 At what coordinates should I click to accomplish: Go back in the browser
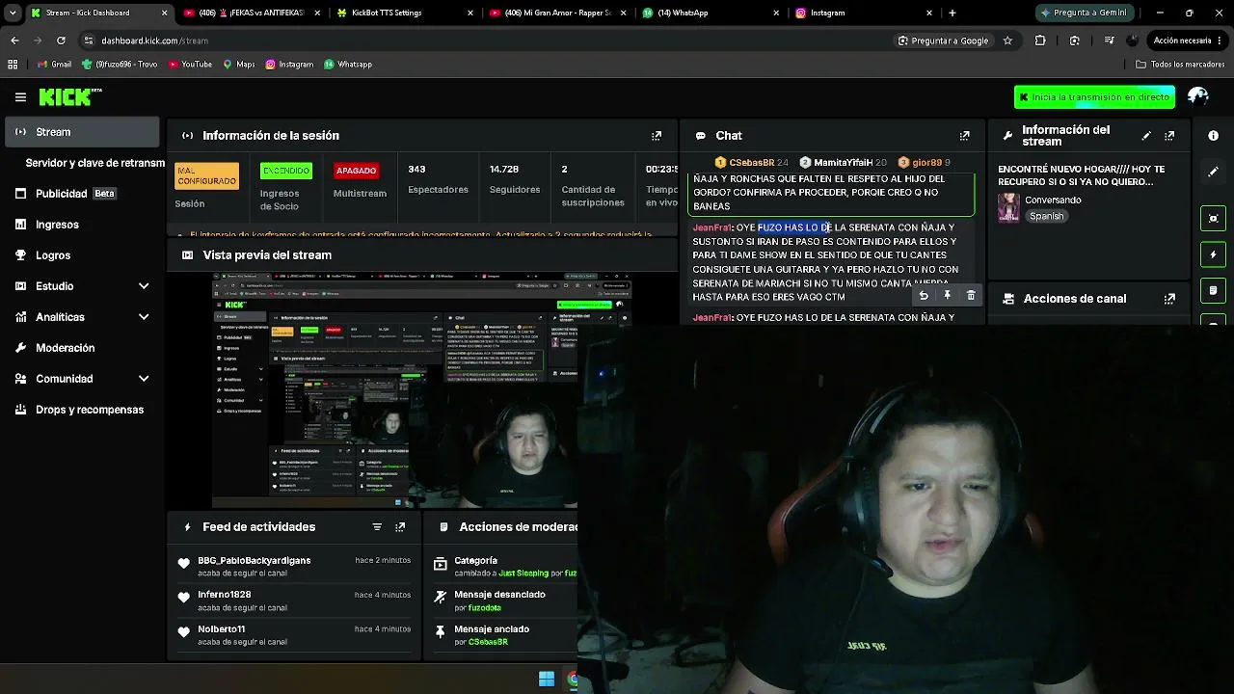14,40
